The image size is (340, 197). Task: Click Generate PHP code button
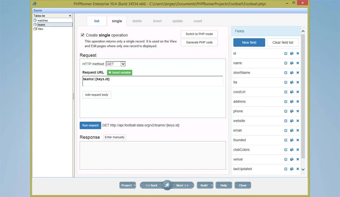pos(199,42)
